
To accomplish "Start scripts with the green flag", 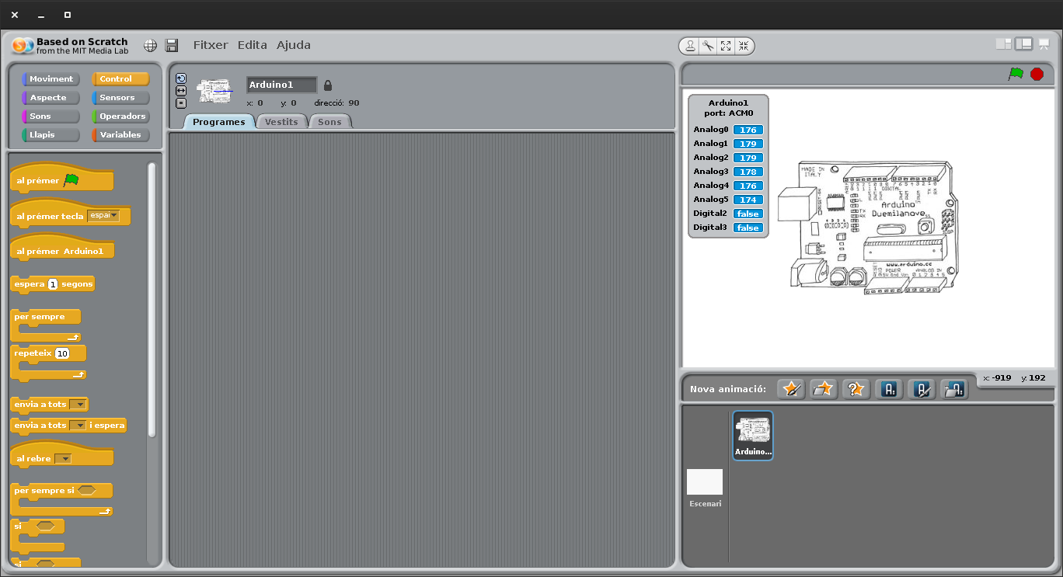I will tap(1016, 74).
